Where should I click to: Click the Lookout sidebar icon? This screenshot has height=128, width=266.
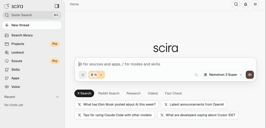(x=7, y=53)
